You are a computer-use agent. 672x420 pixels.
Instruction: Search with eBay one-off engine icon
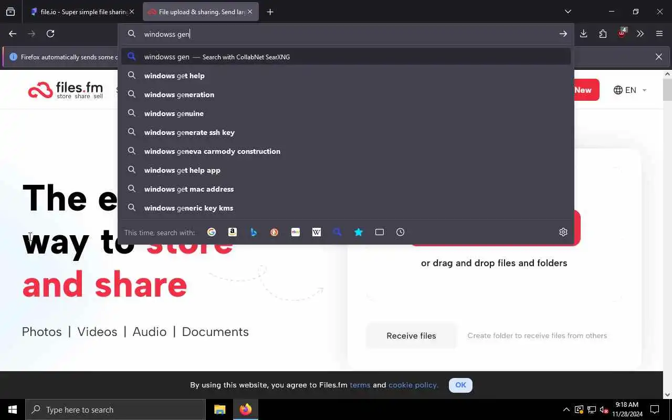[x=296, y=232]
